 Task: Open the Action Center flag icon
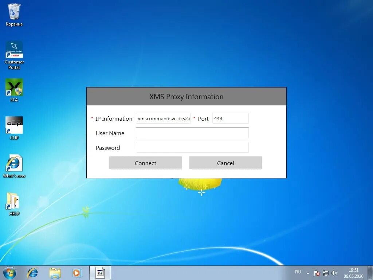(317, 273)
